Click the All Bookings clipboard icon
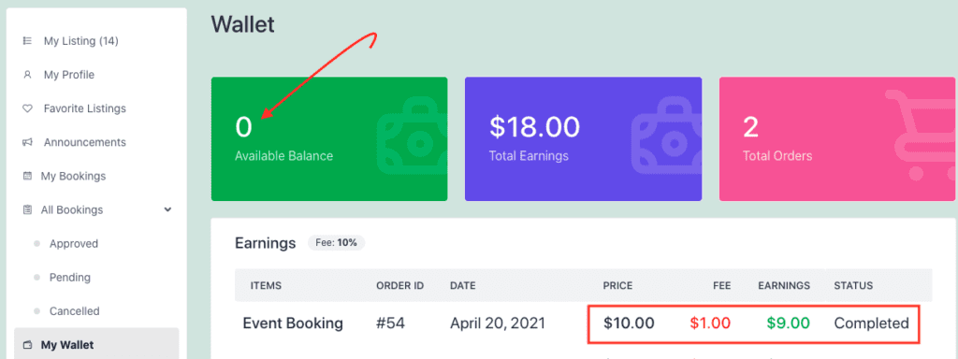This screenshot has width=958, height=359. 27,210
